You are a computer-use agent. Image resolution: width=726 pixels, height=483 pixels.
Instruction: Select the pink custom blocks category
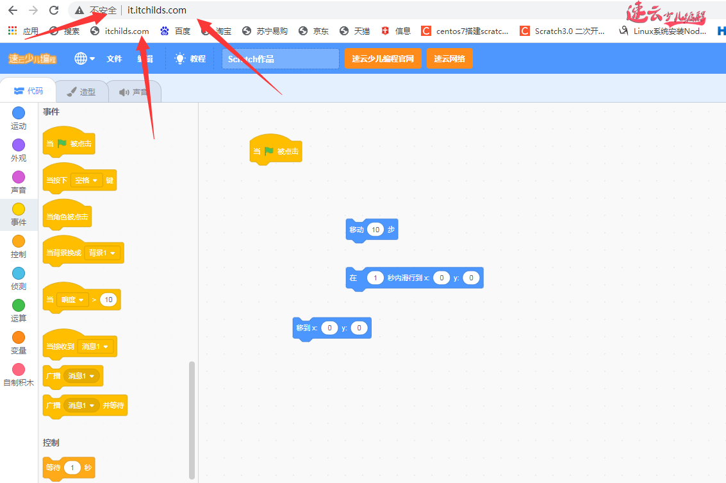click(x=19, y=369)
